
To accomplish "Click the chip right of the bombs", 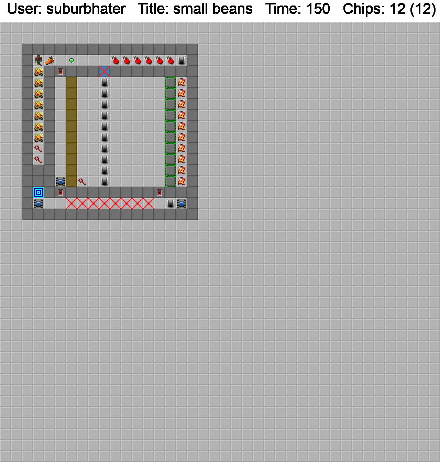I will [181, 60].
